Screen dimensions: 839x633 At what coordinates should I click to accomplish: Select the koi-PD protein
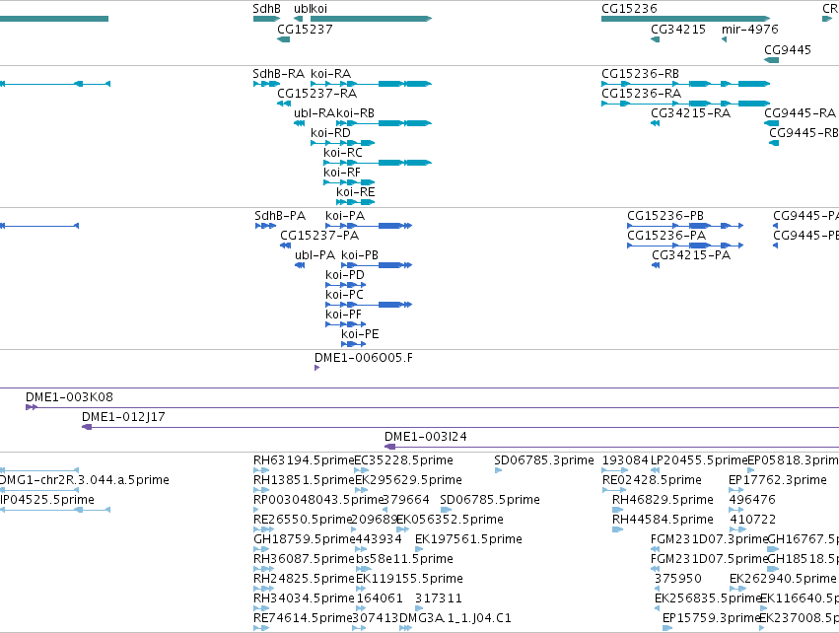coord(346,285)
